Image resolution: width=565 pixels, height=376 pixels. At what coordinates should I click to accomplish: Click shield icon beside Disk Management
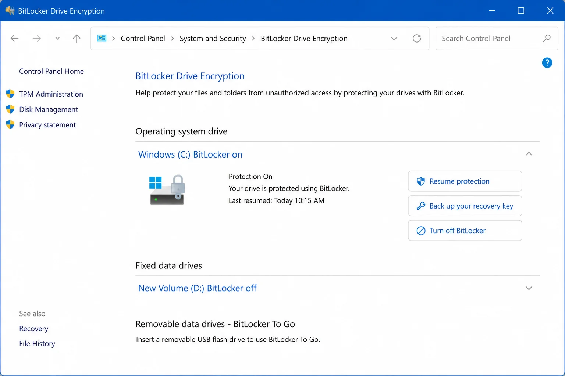pyautogui.click(x=10, y=109)
